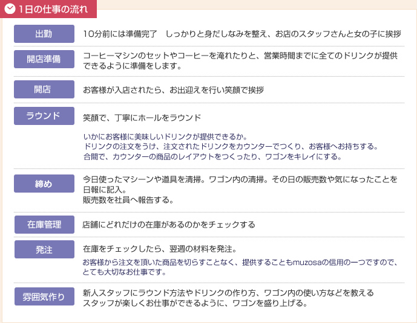
Task: Click blue line about カウンターの商品のレイアウト
Action: [212, 157]
